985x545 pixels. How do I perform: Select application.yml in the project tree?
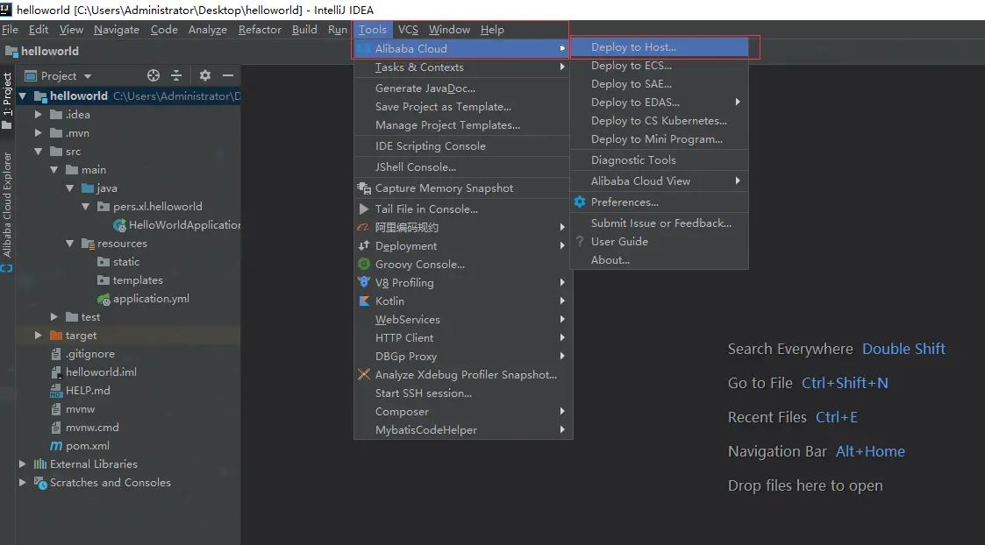[x=151, y=298]
